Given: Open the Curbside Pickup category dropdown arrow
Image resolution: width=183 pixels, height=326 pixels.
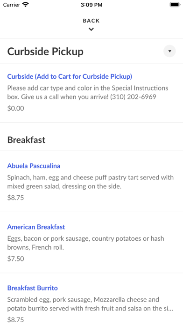Looking at the screenshot, I should (x=169, y=51).
